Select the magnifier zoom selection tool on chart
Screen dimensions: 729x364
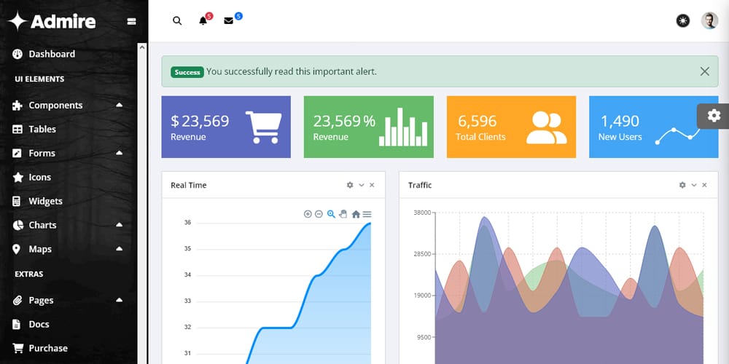(331, 214)
